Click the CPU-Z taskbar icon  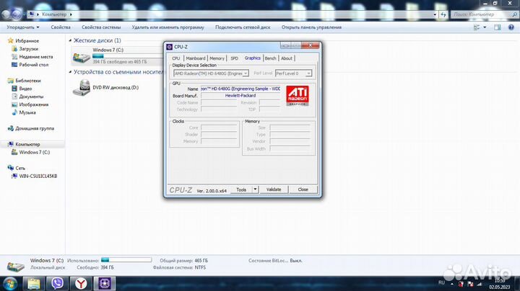[x=106, y=283]
